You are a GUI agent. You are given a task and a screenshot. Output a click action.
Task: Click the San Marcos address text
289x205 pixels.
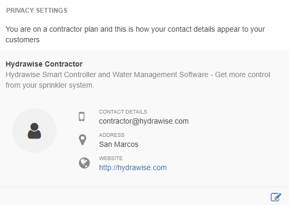click(118, 144)
